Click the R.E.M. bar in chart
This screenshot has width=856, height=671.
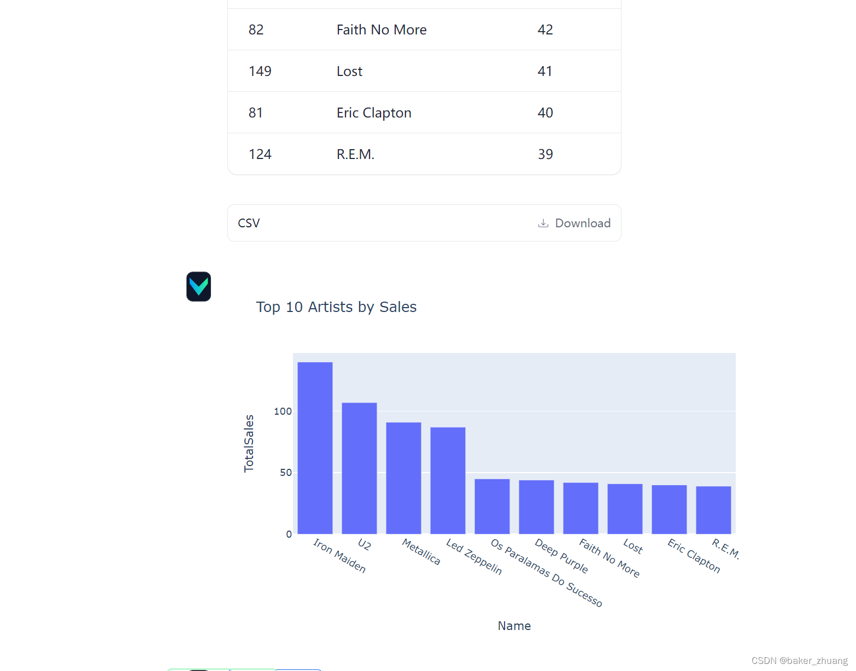[713, 510]
